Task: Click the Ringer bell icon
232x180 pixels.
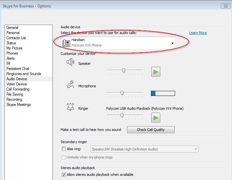Action: [70, 107]
